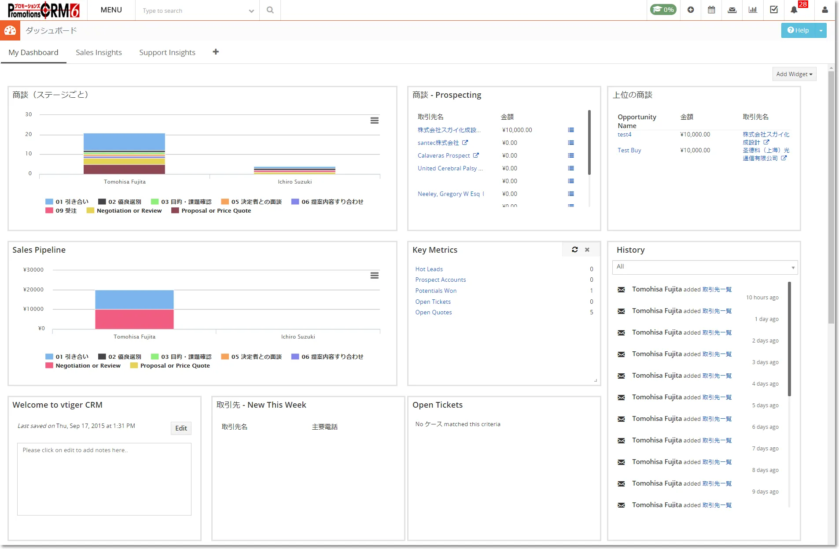The image size is (839, 549).
Task: Click the quick create plus icon
Action: (691, 10)
